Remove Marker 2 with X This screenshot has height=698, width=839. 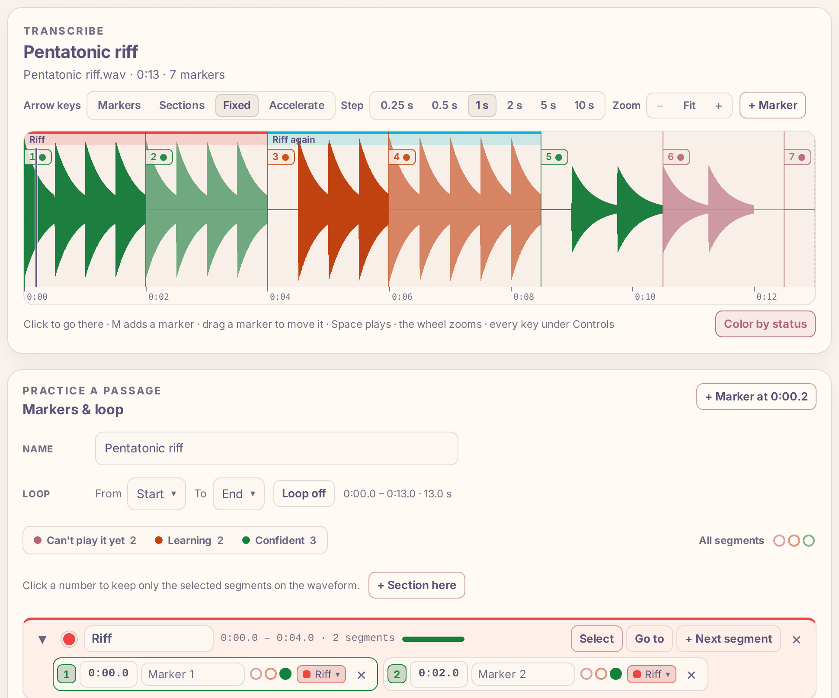(x=692, y=675)
